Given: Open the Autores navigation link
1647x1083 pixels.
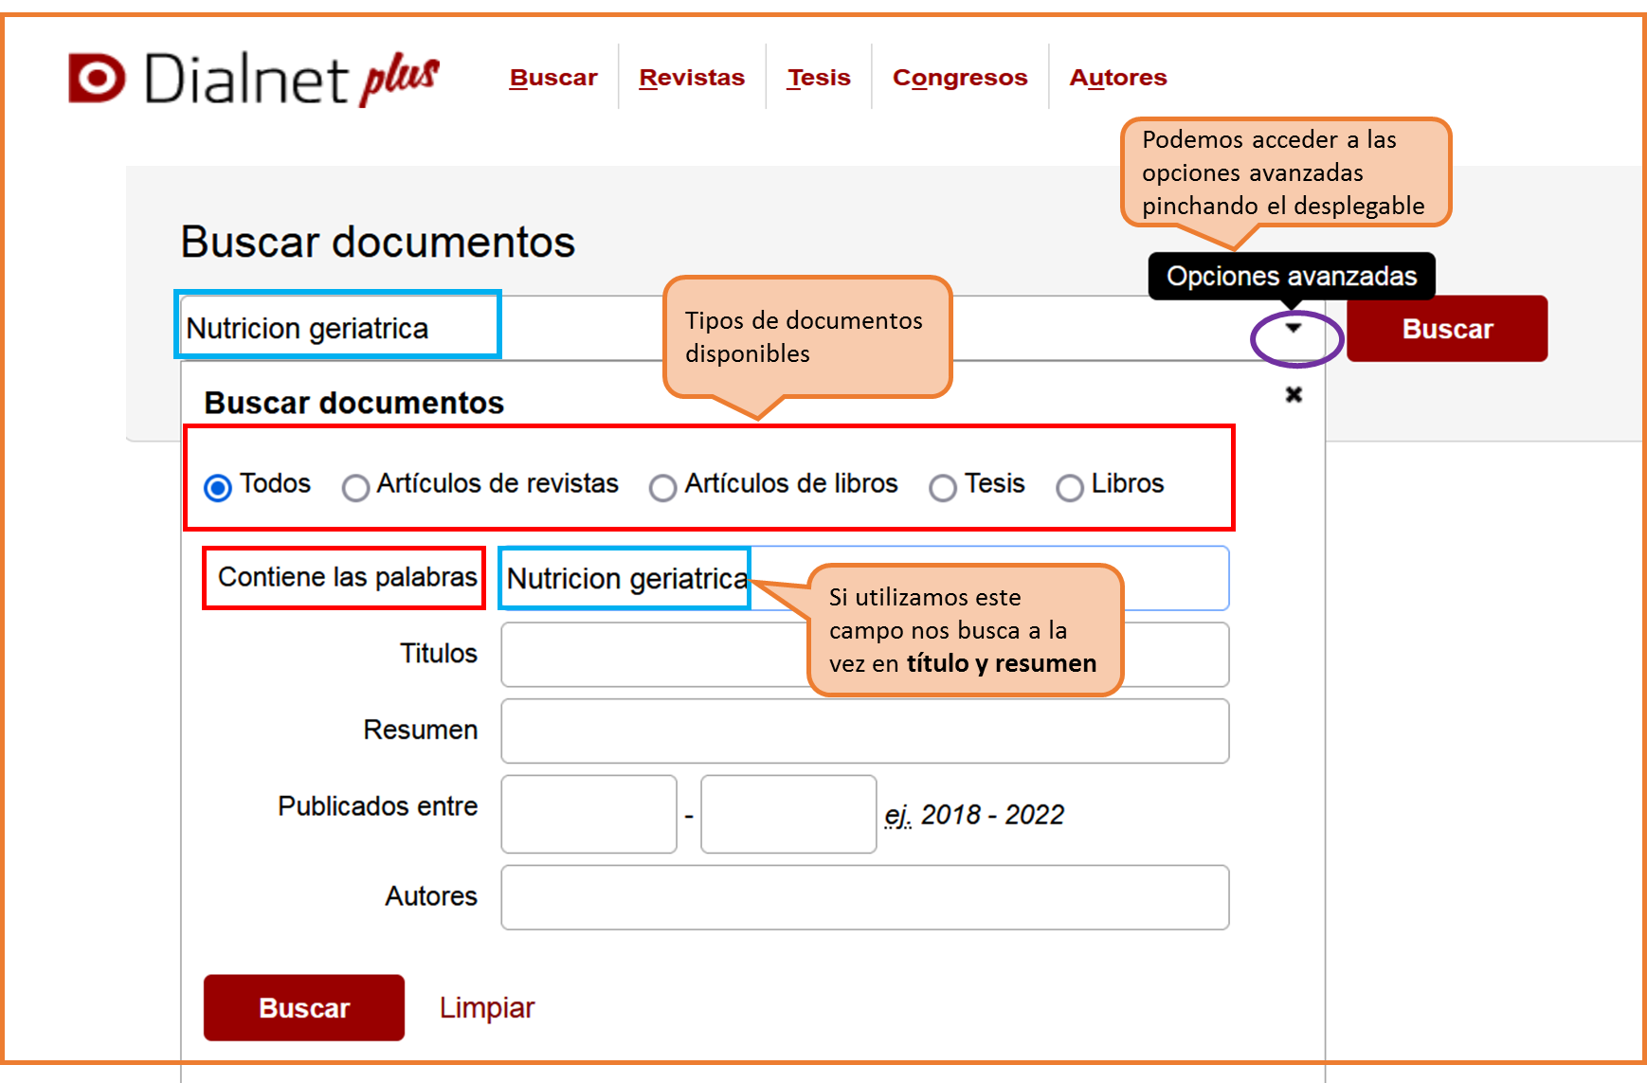Looking at the screenshot, I should coord(1118,78).
